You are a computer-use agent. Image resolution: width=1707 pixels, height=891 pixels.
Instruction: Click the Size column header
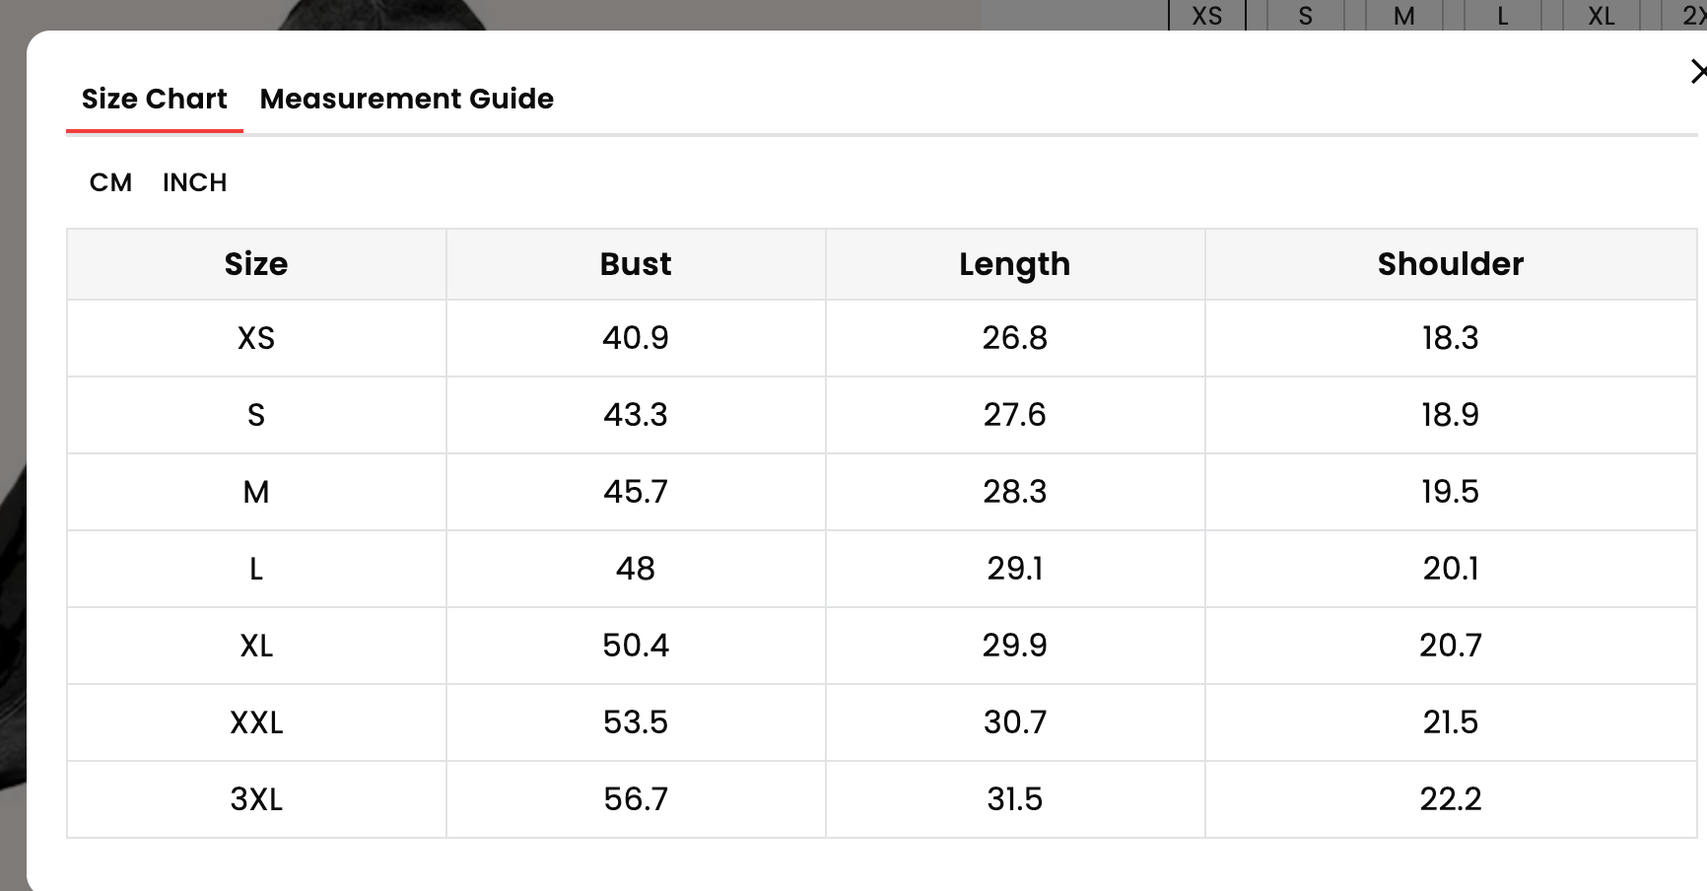click(256, 264)
